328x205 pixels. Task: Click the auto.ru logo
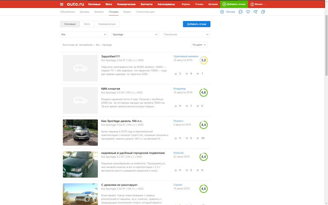click(x=75, y=4)
